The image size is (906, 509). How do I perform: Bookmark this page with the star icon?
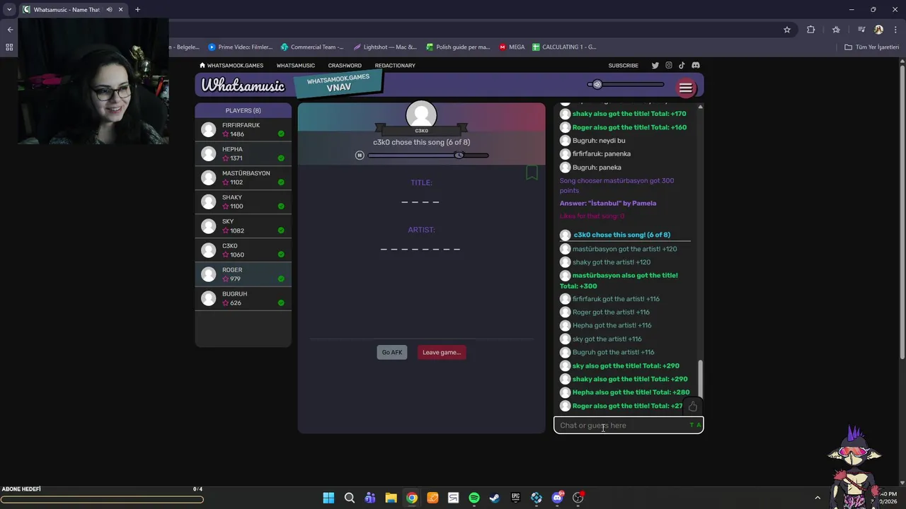(x=787, y=30)
